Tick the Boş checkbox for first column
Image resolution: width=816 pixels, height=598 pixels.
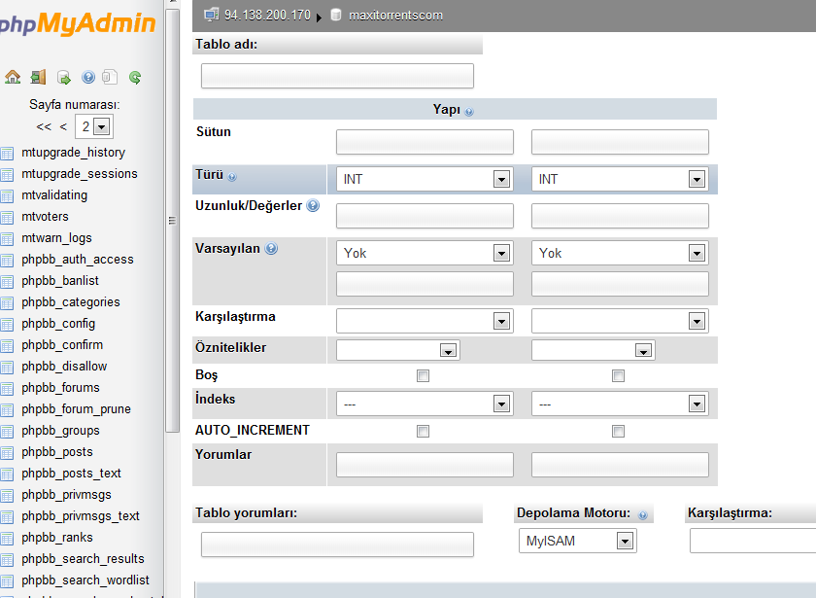[424, 375]
